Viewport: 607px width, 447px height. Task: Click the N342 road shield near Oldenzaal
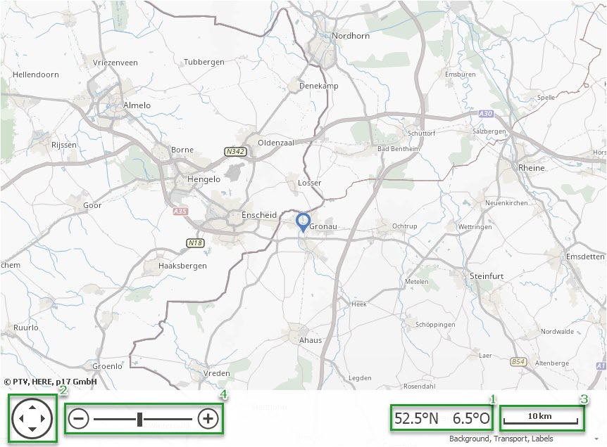(235, 151)
